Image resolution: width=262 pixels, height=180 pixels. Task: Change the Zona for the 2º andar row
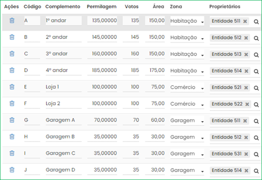point(187,37)
